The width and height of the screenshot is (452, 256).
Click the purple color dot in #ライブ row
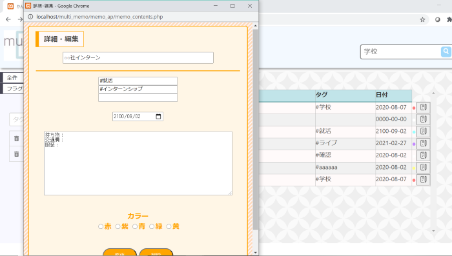point(414,144)
